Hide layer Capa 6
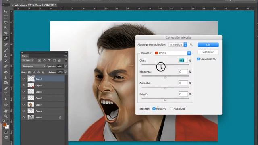This screenshot has height=145, width=258. (23, 79)
